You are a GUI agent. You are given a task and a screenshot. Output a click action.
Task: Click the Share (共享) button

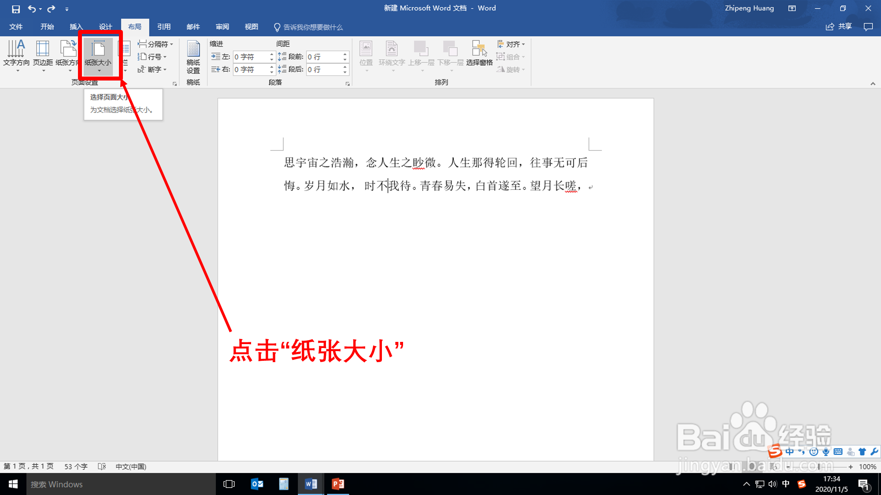click(x=839, y=27)
